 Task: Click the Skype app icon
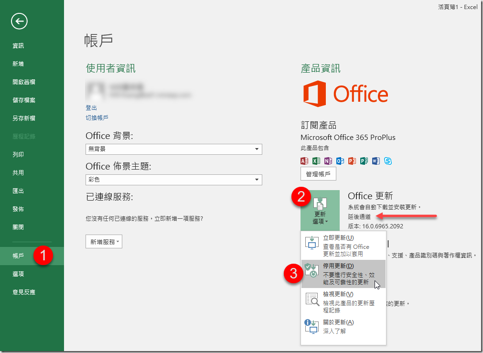point(388,161)
